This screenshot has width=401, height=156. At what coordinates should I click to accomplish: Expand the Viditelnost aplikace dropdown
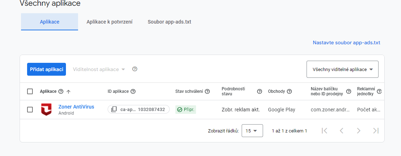(x=99, y=69)
